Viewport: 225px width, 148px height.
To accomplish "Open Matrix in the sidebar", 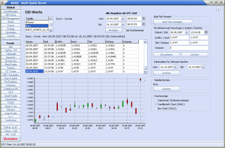I will pos(11,22).
